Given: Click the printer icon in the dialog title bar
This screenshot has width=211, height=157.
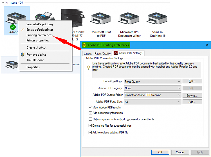Looking at the screenshot, I should 84,45.
